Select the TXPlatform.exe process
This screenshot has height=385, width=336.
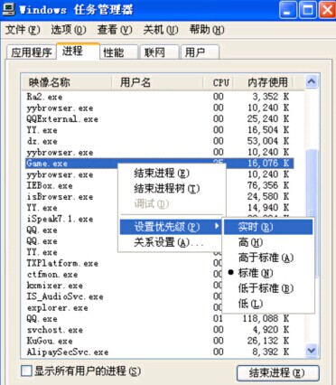[x=62, y=263]
